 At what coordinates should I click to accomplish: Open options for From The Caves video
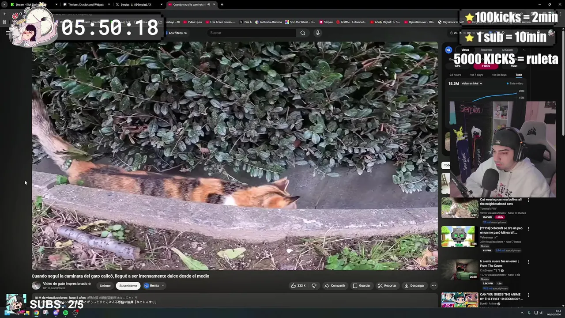pyautogui.click(x=528, y=262)
